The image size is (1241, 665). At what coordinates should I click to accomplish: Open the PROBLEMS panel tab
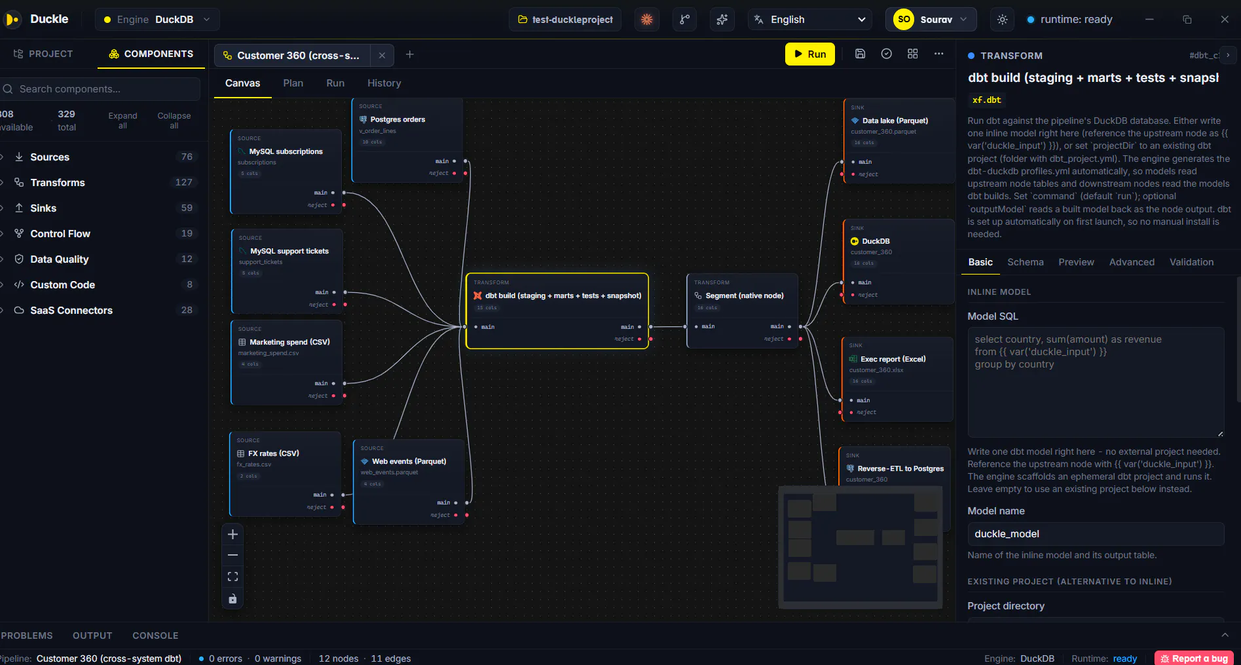[27, 636]
